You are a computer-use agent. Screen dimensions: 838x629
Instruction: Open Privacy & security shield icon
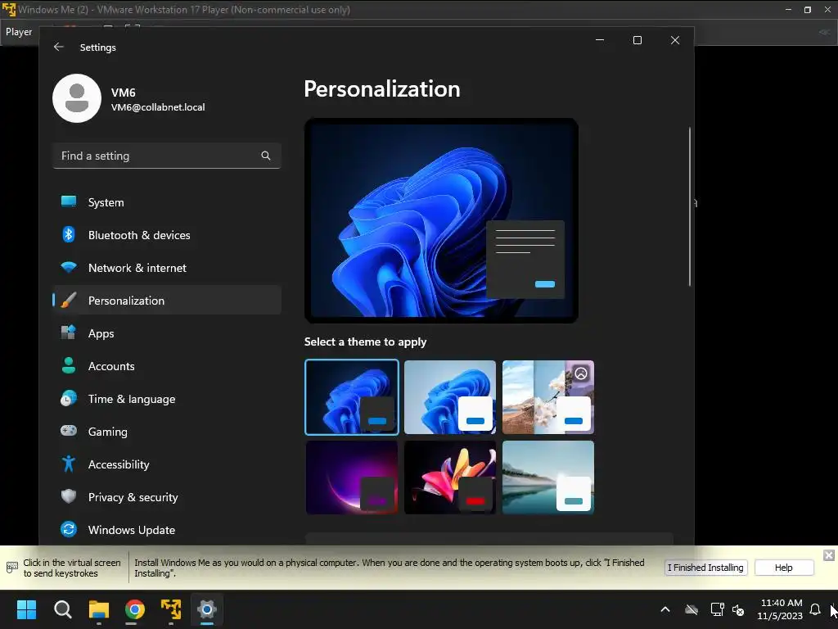(69, 496)
